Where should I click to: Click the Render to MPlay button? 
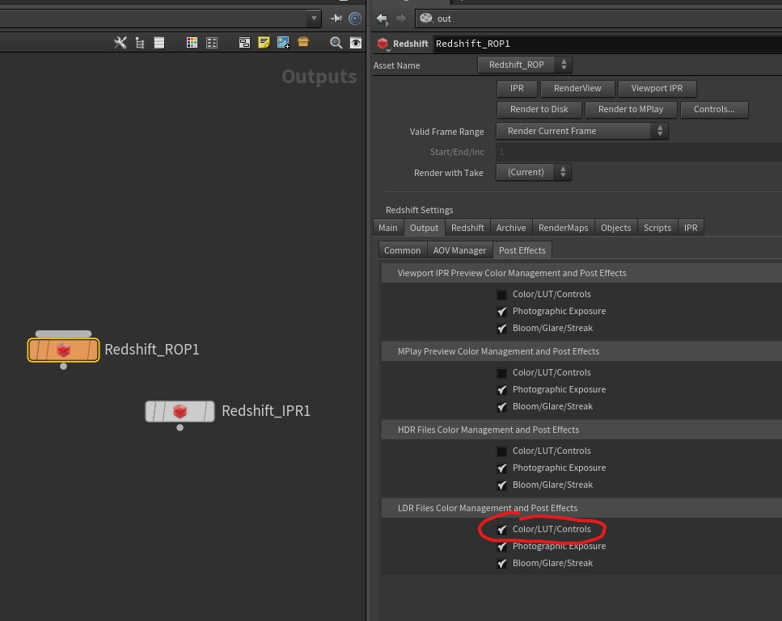(x=631, y=109)
